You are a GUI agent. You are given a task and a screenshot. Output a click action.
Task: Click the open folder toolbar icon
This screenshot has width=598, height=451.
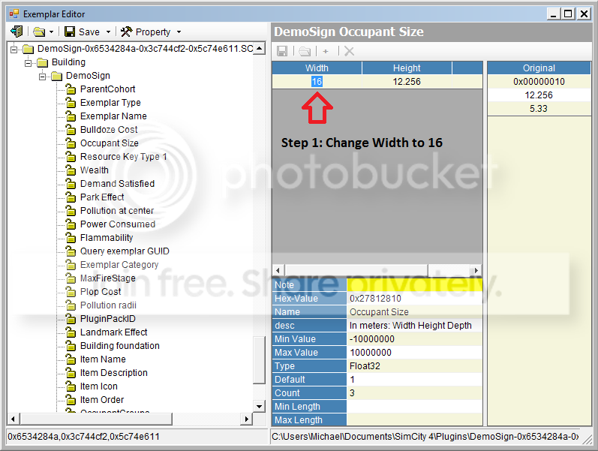click(39, 32)
